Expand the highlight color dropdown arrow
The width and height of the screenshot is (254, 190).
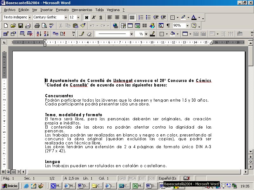pos(188,17)
